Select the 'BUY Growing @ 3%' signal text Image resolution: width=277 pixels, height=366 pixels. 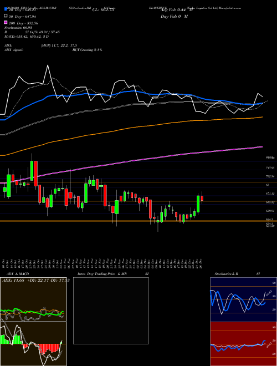(x=87, y=50)
